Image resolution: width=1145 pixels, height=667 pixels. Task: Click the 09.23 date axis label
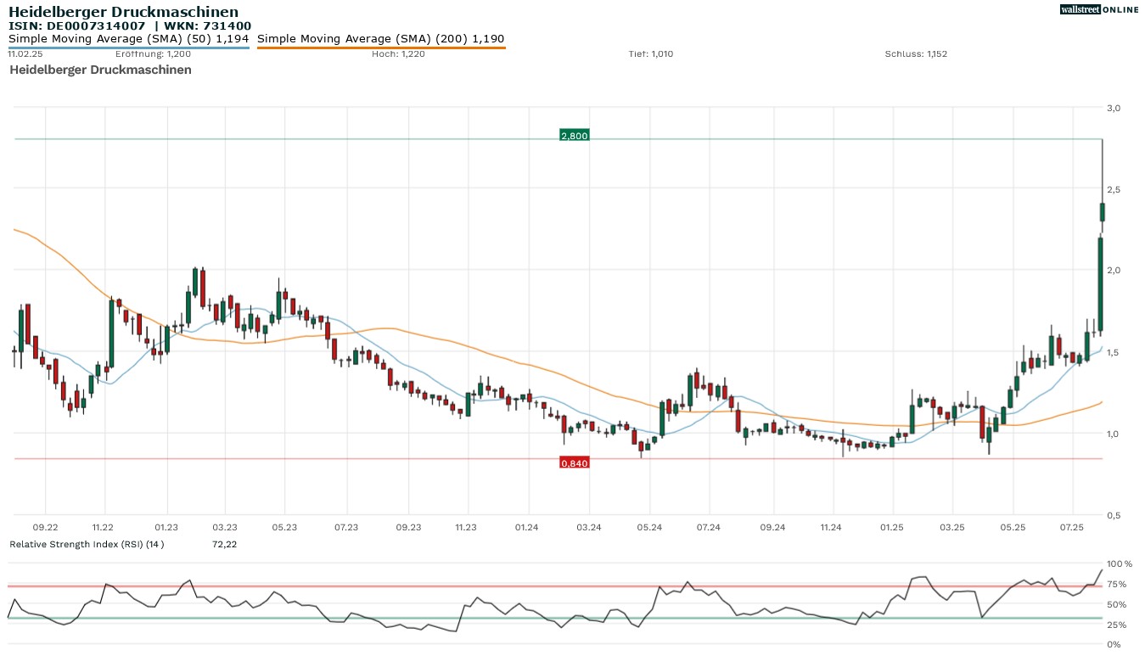(x=408, y=528)
